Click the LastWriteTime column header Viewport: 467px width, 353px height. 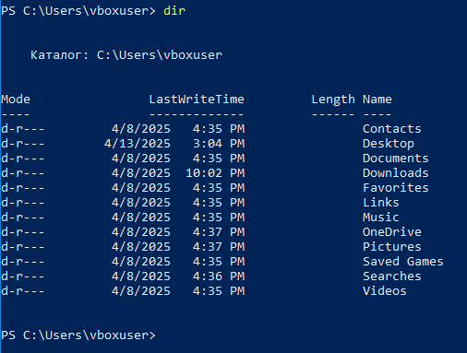tap(197, 100)
